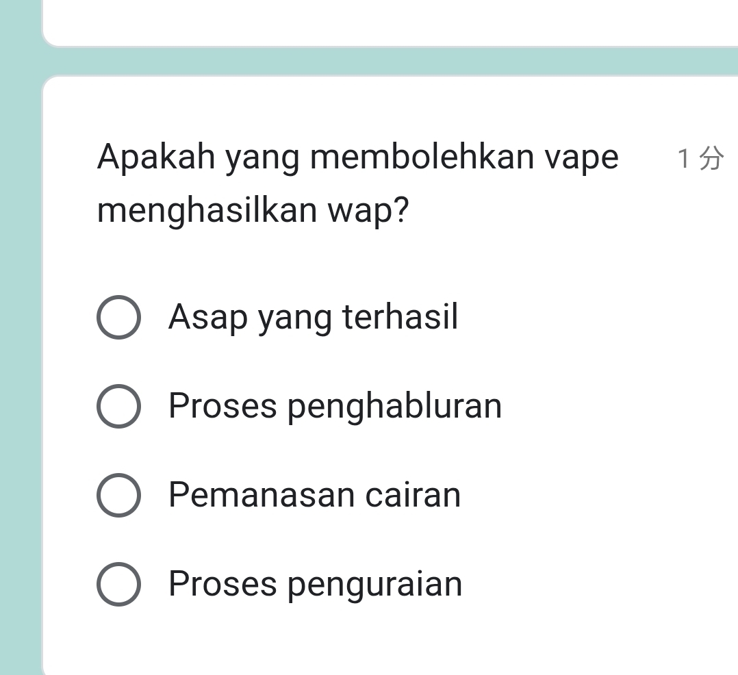Choose the Proses penghabluran radio button
This screenshot has width=738, height=675.
pyautogui.click(x=118, y=406)
